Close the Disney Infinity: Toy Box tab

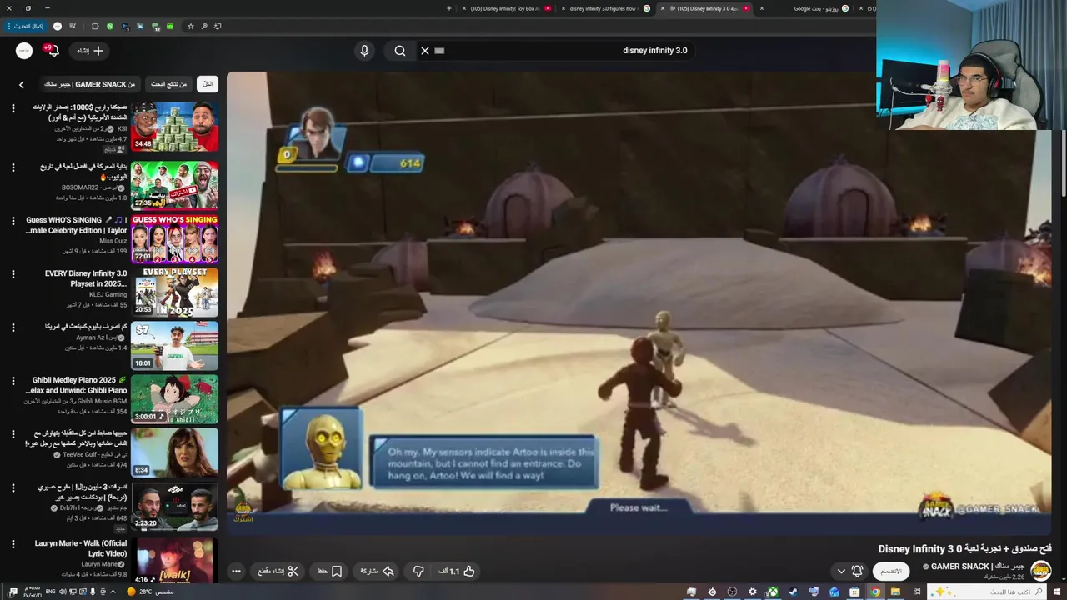(x=465, y=8)
